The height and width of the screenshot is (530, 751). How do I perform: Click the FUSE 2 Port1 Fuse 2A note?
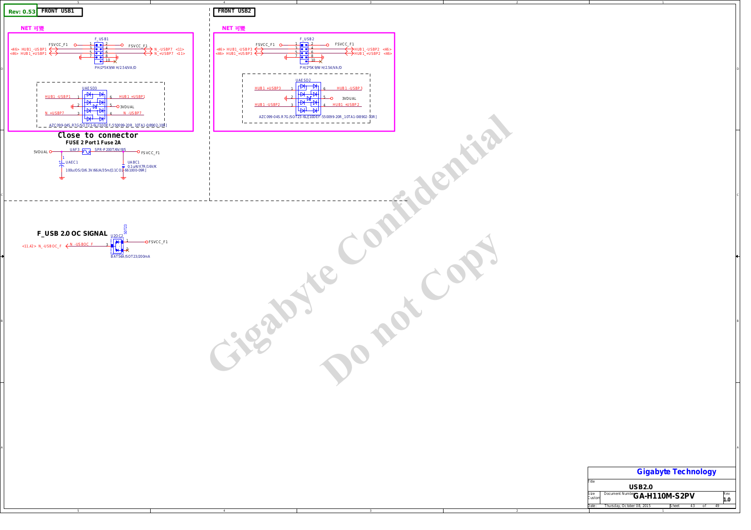point(93,142)
